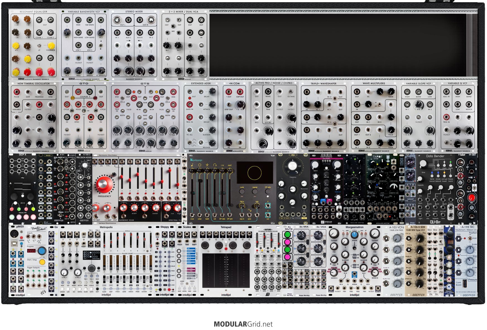Image resolution: width=487 pixels, height=330 pixels.
Task: Click the SETUP button on Metropolix
Action: point(80,282)
